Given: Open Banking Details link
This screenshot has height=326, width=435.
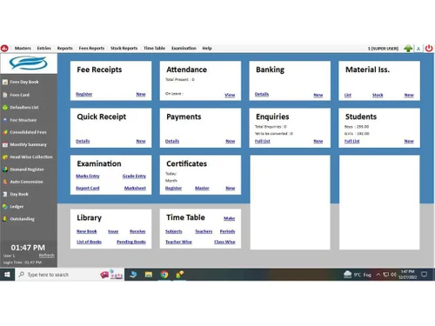Looking at the screenshot, I should coord(262,94).
